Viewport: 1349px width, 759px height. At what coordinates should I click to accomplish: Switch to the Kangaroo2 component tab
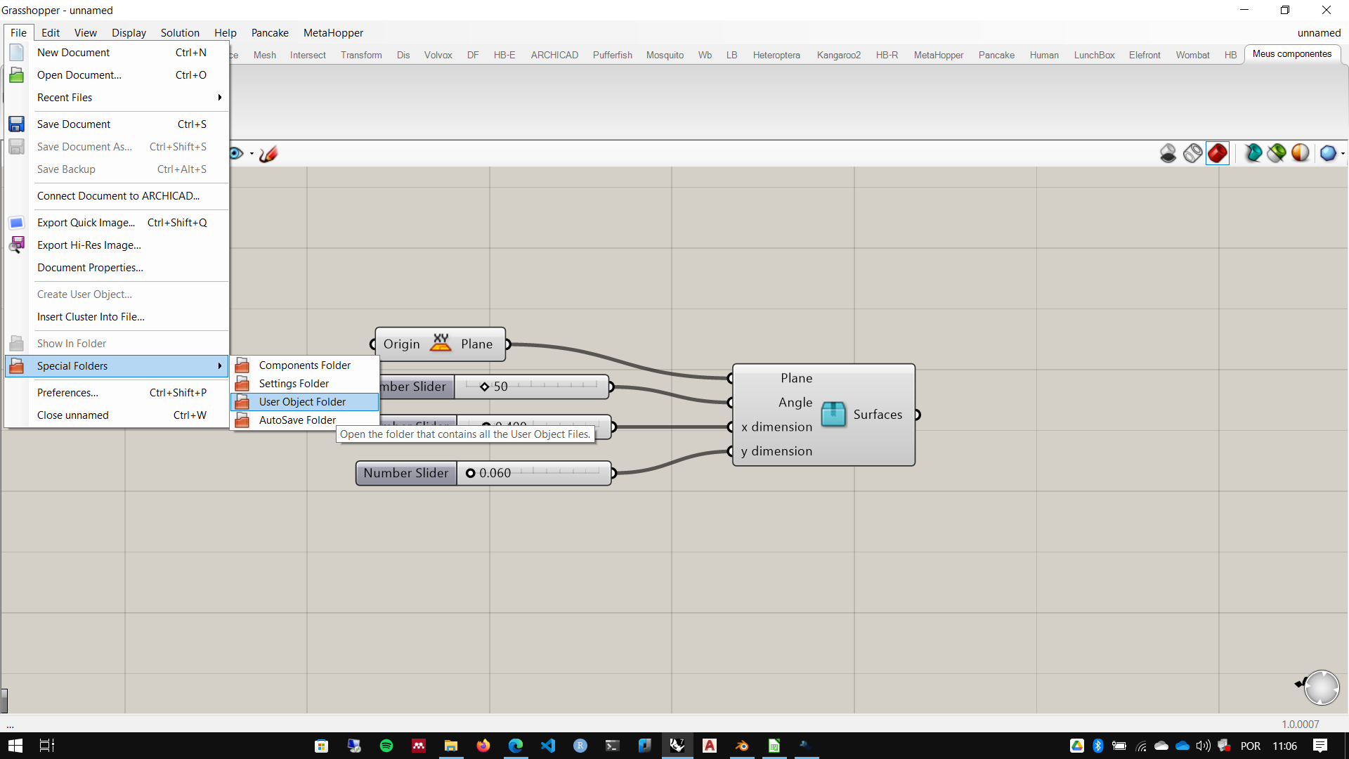point(838,55)
